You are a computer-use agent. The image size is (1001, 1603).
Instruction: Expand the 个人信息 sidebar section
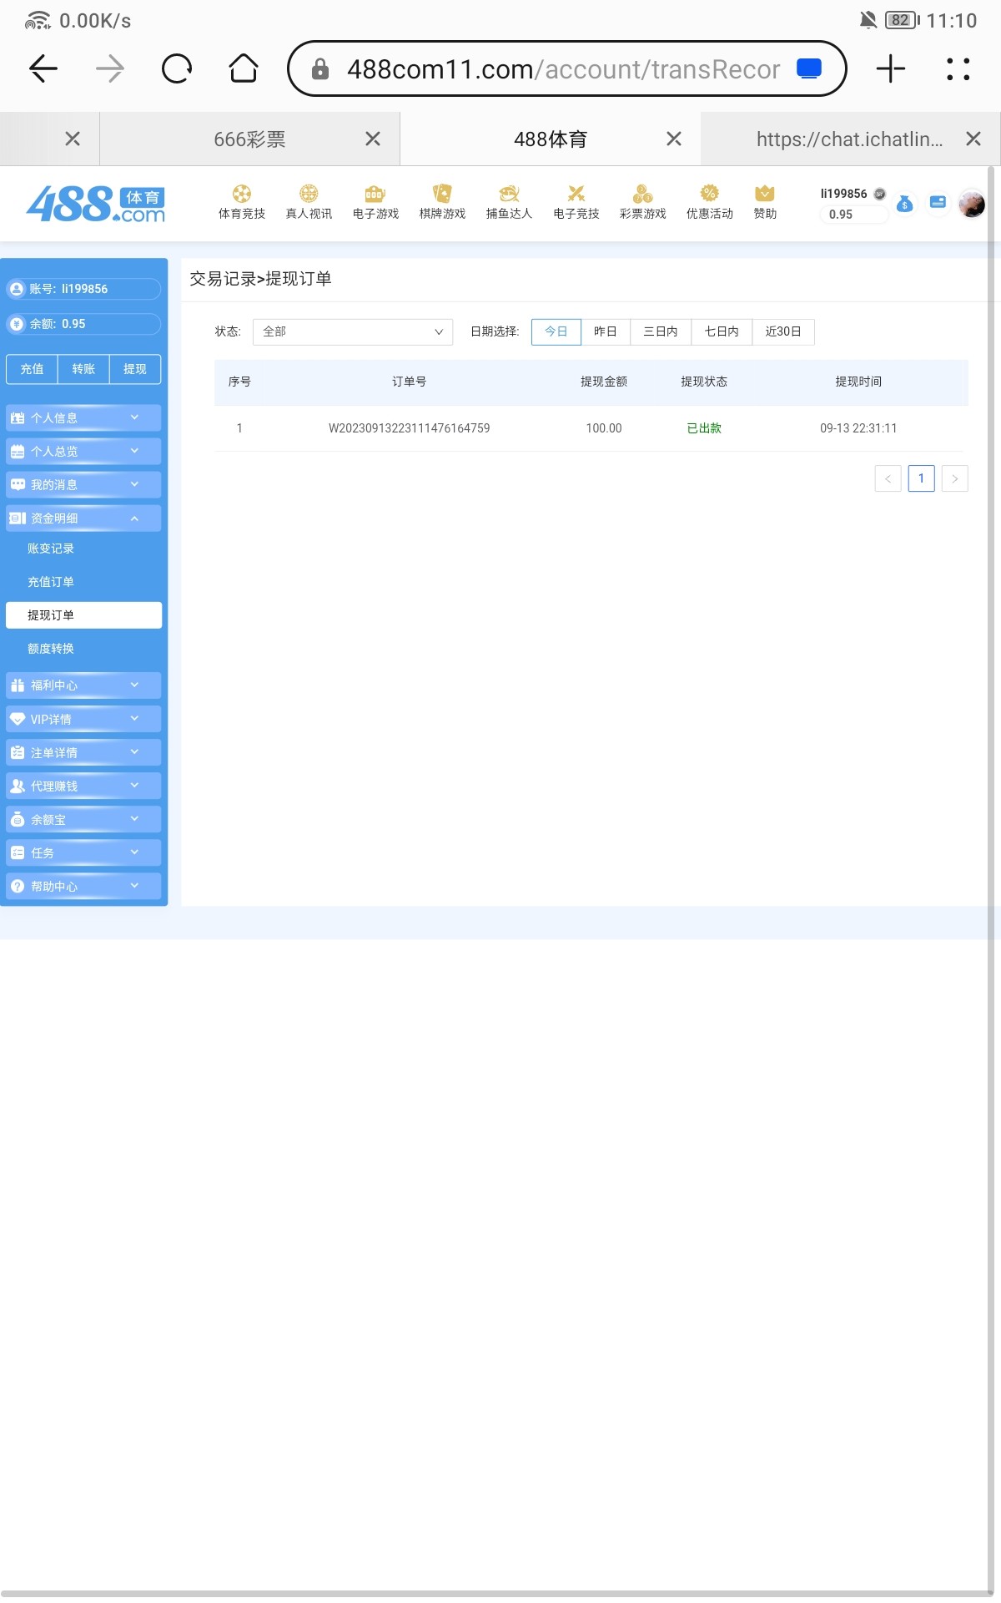point(83,417)
